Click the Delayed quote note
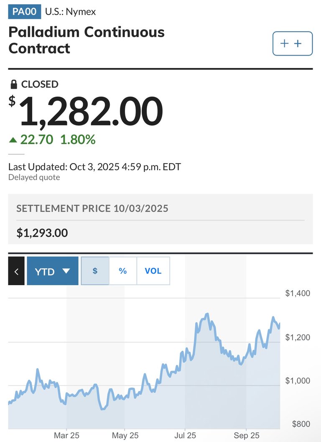Screen dimensions: 321x442 (34, 177)
